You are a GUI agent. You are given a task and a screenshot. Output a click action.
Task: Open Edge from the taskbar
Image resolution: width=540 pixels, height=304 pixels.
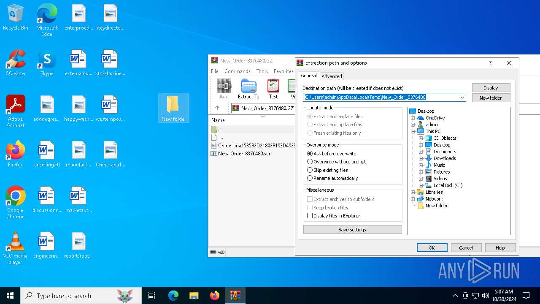click(x=173, y=296)
